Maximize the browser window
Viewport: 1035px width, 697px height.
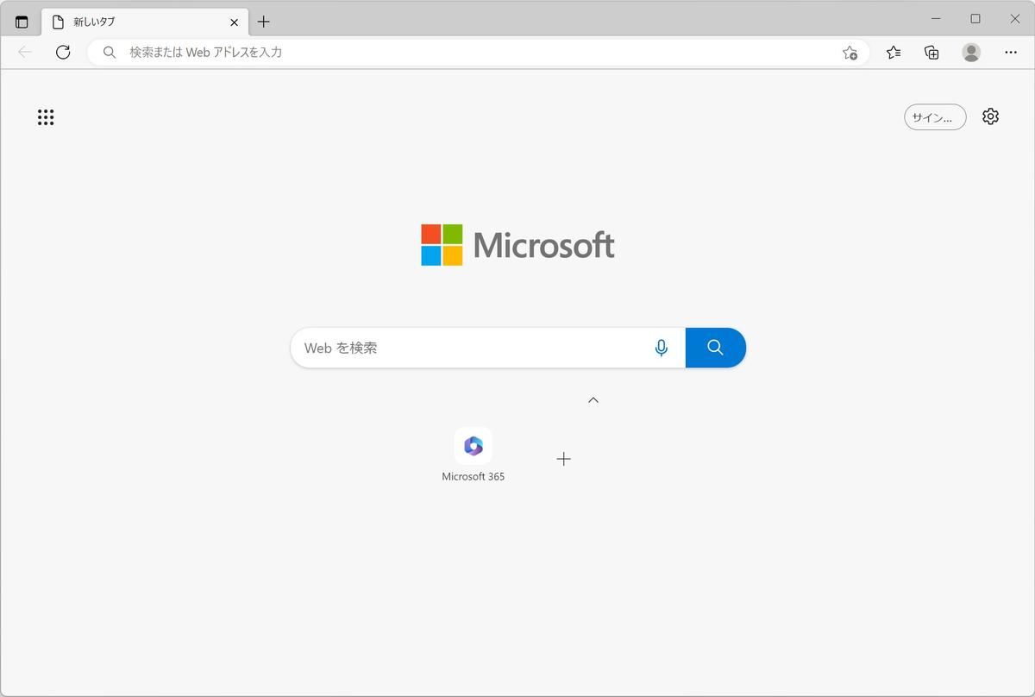pyautogui.click(x=975, y=18)
